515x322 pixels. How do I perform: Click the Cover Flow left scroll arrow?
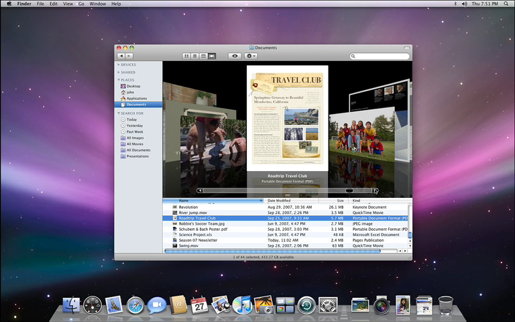click(x=200, y=191)
